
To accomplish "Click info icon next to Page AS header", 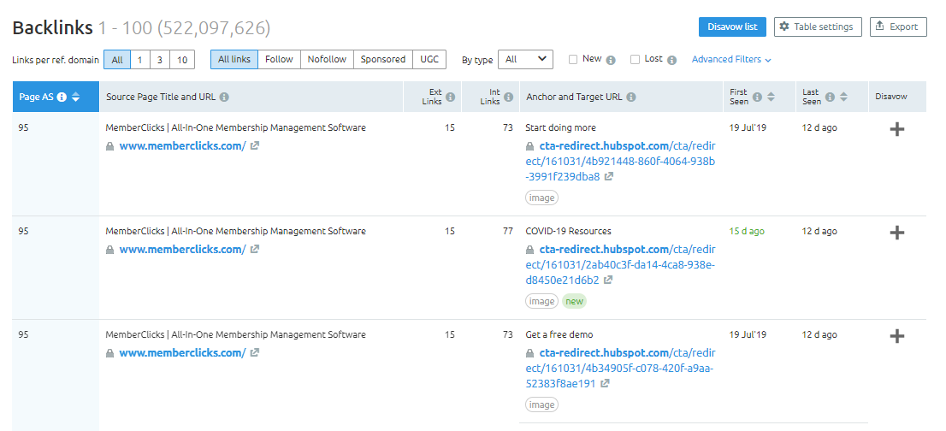I will tap(62, 97).
